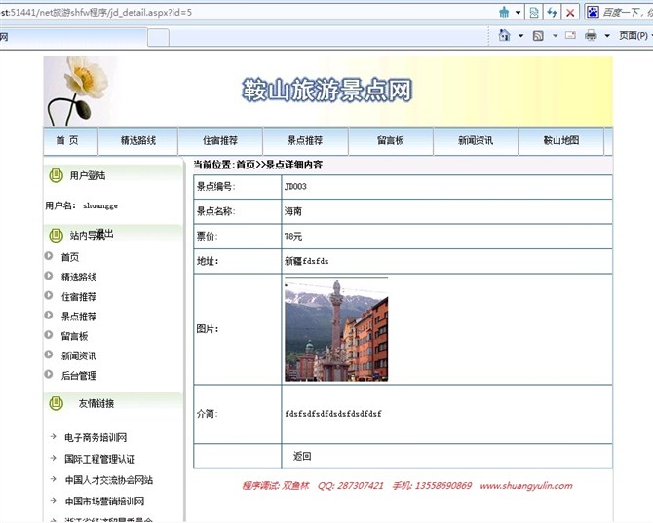
Task: Click the arrow icon beside 中国市场营销培训网
Action: click(x=54, y=501)
